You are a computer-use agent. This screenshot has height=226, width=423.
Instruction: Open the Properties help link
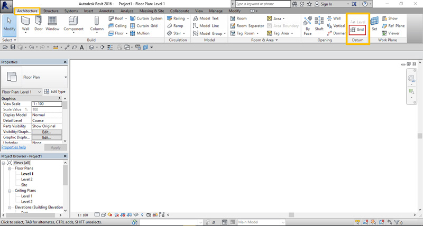coord(14,147)
